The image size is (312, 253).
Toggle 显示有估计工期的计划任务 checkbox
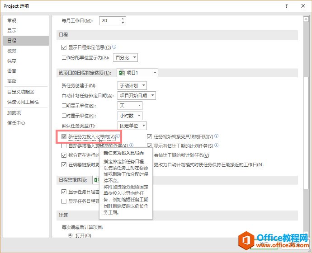point(149,146)
